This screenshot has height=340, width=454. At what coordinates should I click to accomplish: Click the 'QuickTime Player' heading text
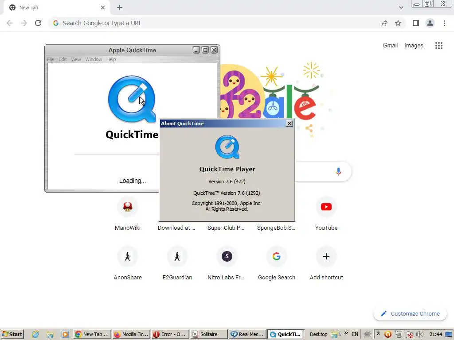tap(227, 169)
